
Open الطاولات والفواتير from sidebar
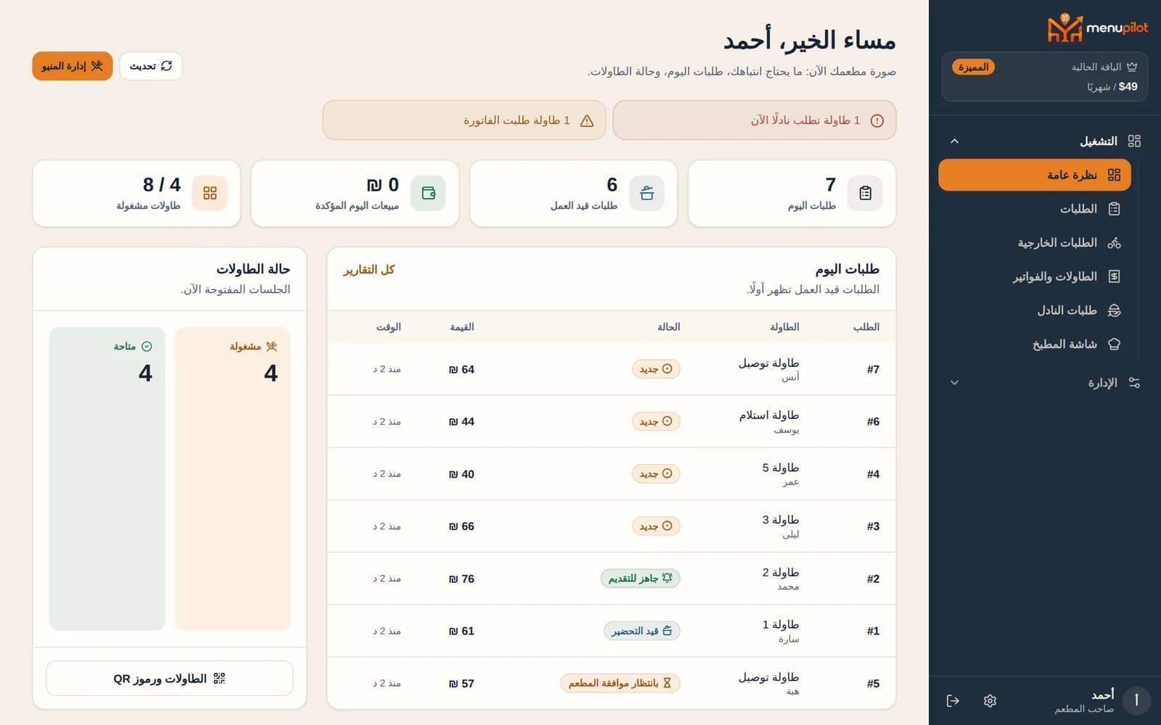click(1034, 276)
